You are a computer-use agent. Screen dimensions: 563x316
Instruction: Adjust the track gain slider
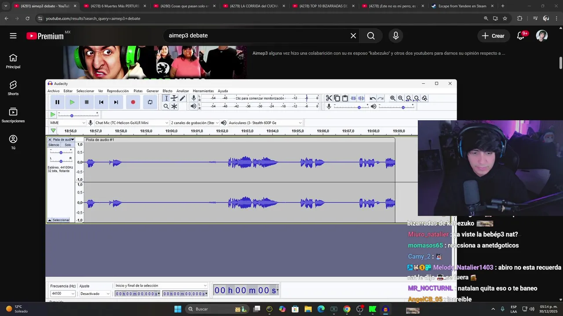(x=61, y=152)
